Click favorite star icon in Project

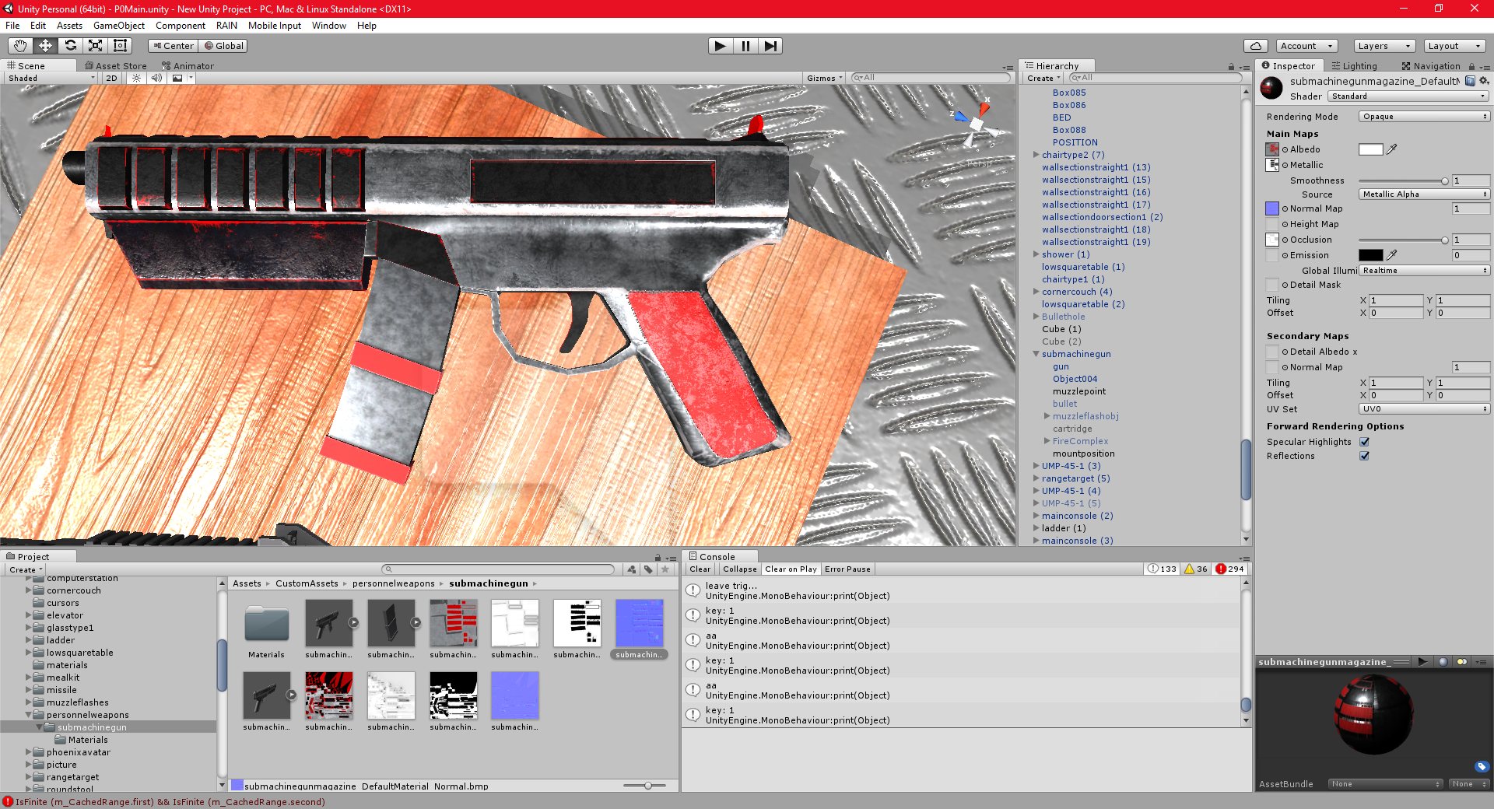665,569
